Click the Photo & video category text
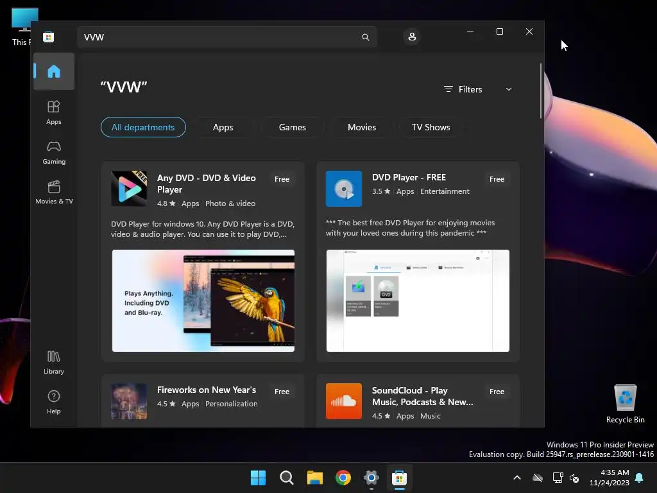The width and height of the screenshot is (657, 493). click(x=230, y=203)
